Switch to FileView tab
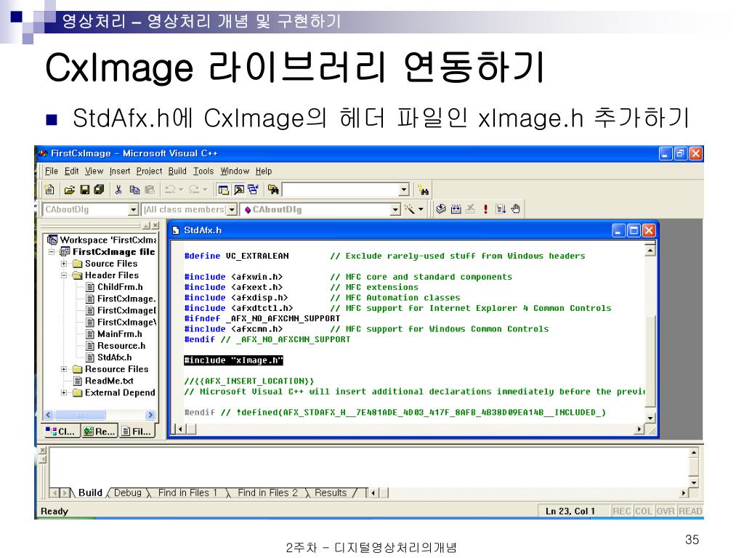 click(x=137, y=432)
